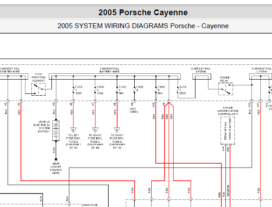Viewport: 272px width, 207px height.
Task: Click the S-form current rail bar
Action: pyautogui.click(x=202, y=76)
